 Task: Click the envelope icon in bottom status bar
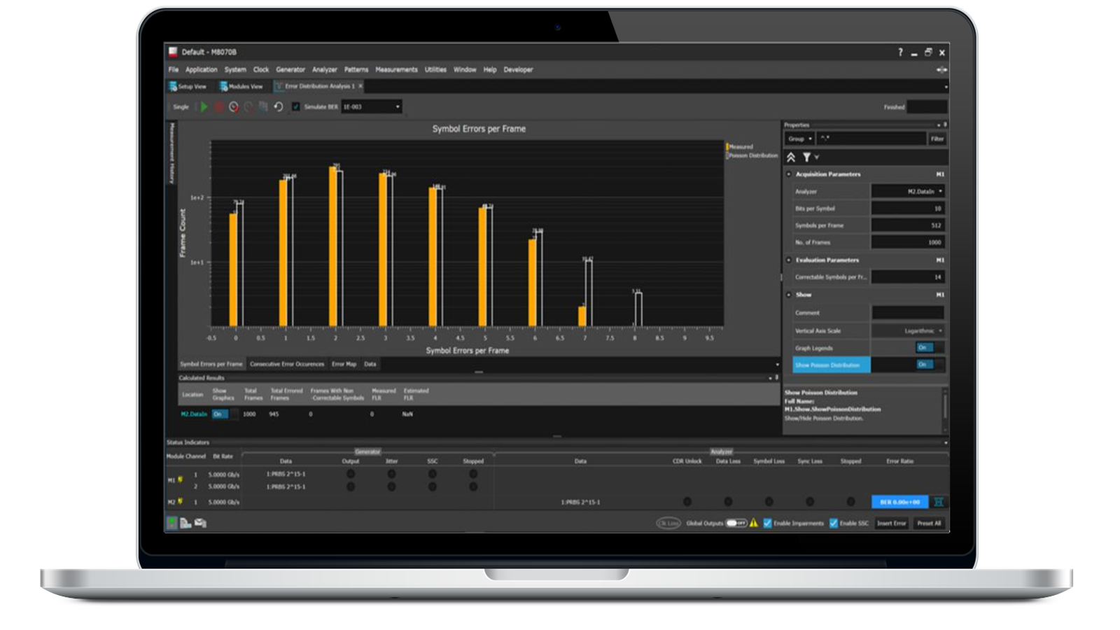pyautogui.click(x=200, y=523)
